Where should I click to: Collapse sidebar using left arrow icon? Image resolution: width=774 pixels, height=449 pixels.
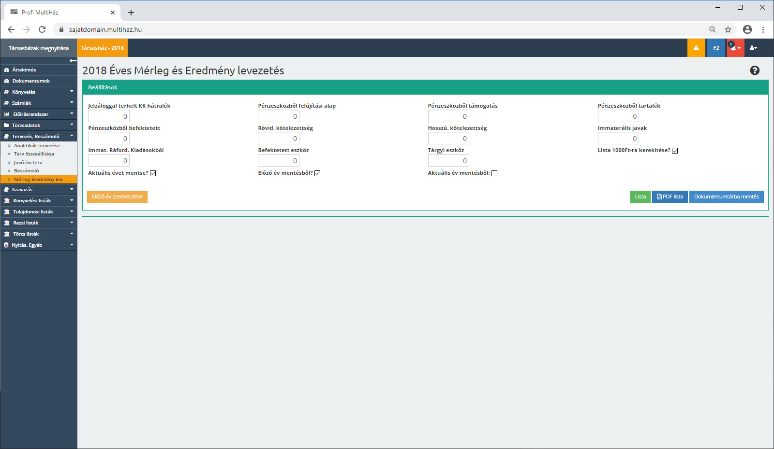click(x=73, y=60)
